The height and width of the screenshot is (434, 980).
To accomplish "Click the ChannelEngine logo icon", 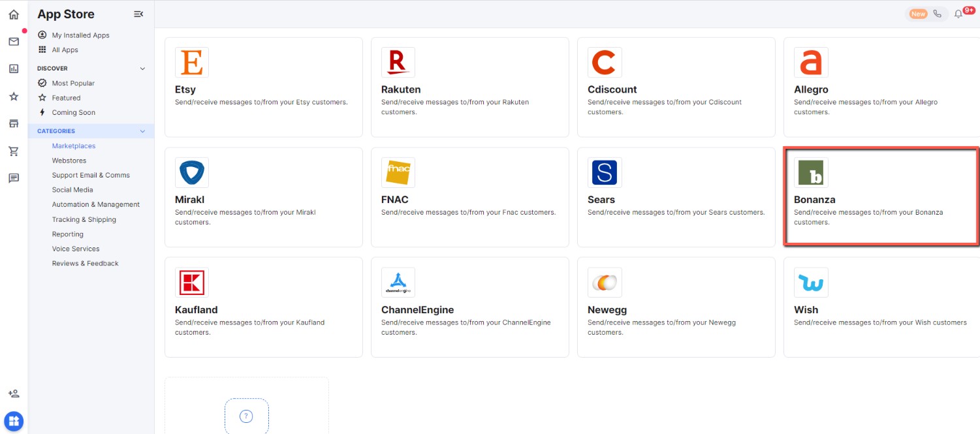I will pos(398,283).
